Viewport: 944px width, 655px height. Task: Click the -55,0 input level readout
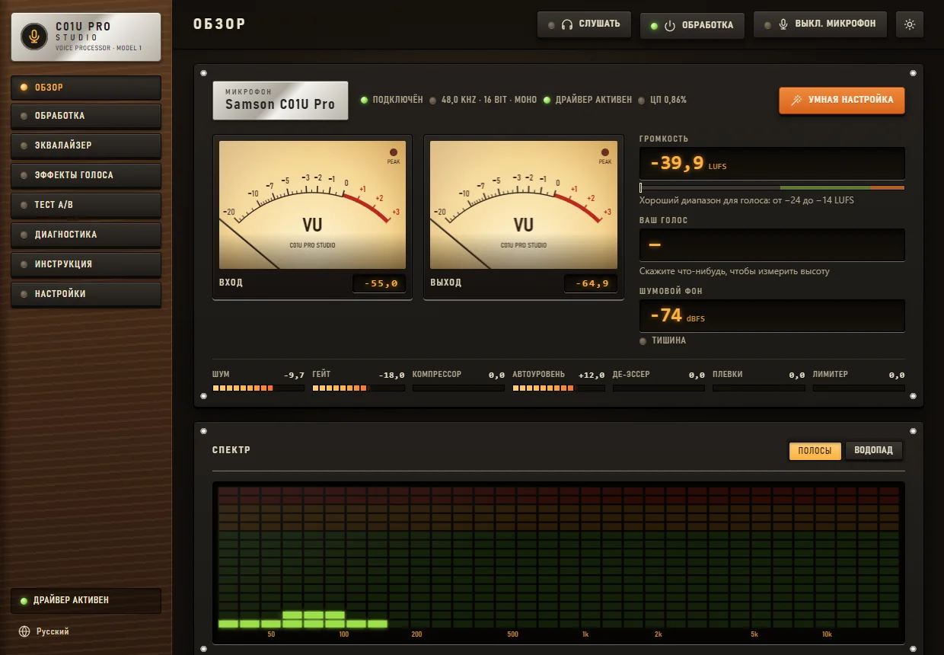(379, 283)
